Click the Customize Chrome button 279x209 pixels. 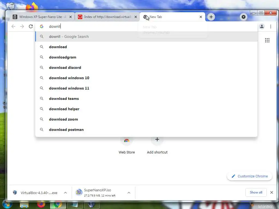pyautogui.click(x=250, y=176)
